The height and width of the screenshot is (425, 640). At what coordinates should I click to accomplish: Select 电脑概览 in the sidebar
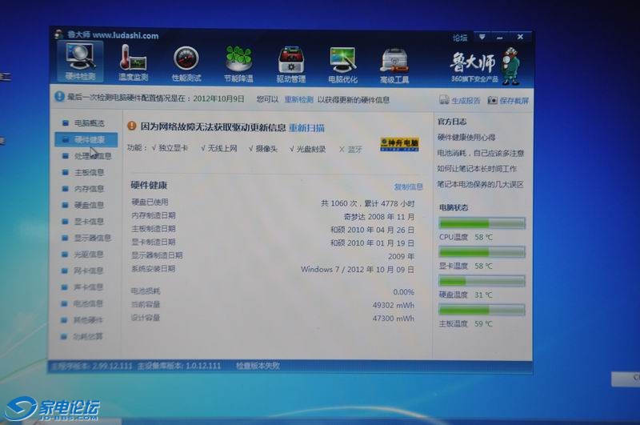88,123
